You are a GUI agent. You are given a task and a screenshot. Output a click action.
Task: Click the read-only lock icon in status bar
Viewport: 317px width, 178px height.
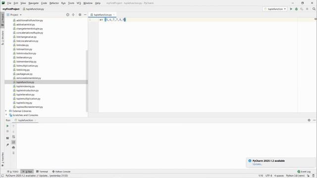point(308,176)
